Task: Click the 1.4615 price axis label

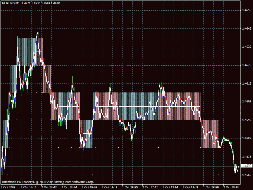Action: [x=247, y=83]
